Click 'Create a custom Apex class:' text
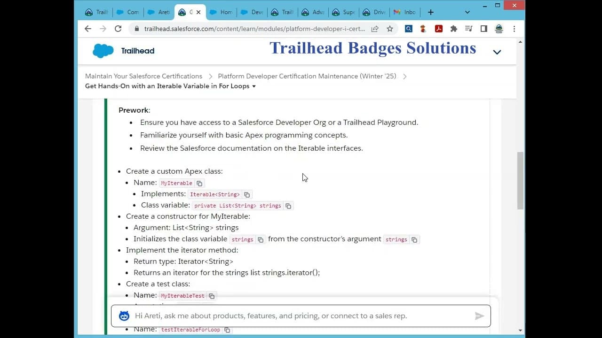The height and width of the screenshot is (338, 602). pos(174,171)
